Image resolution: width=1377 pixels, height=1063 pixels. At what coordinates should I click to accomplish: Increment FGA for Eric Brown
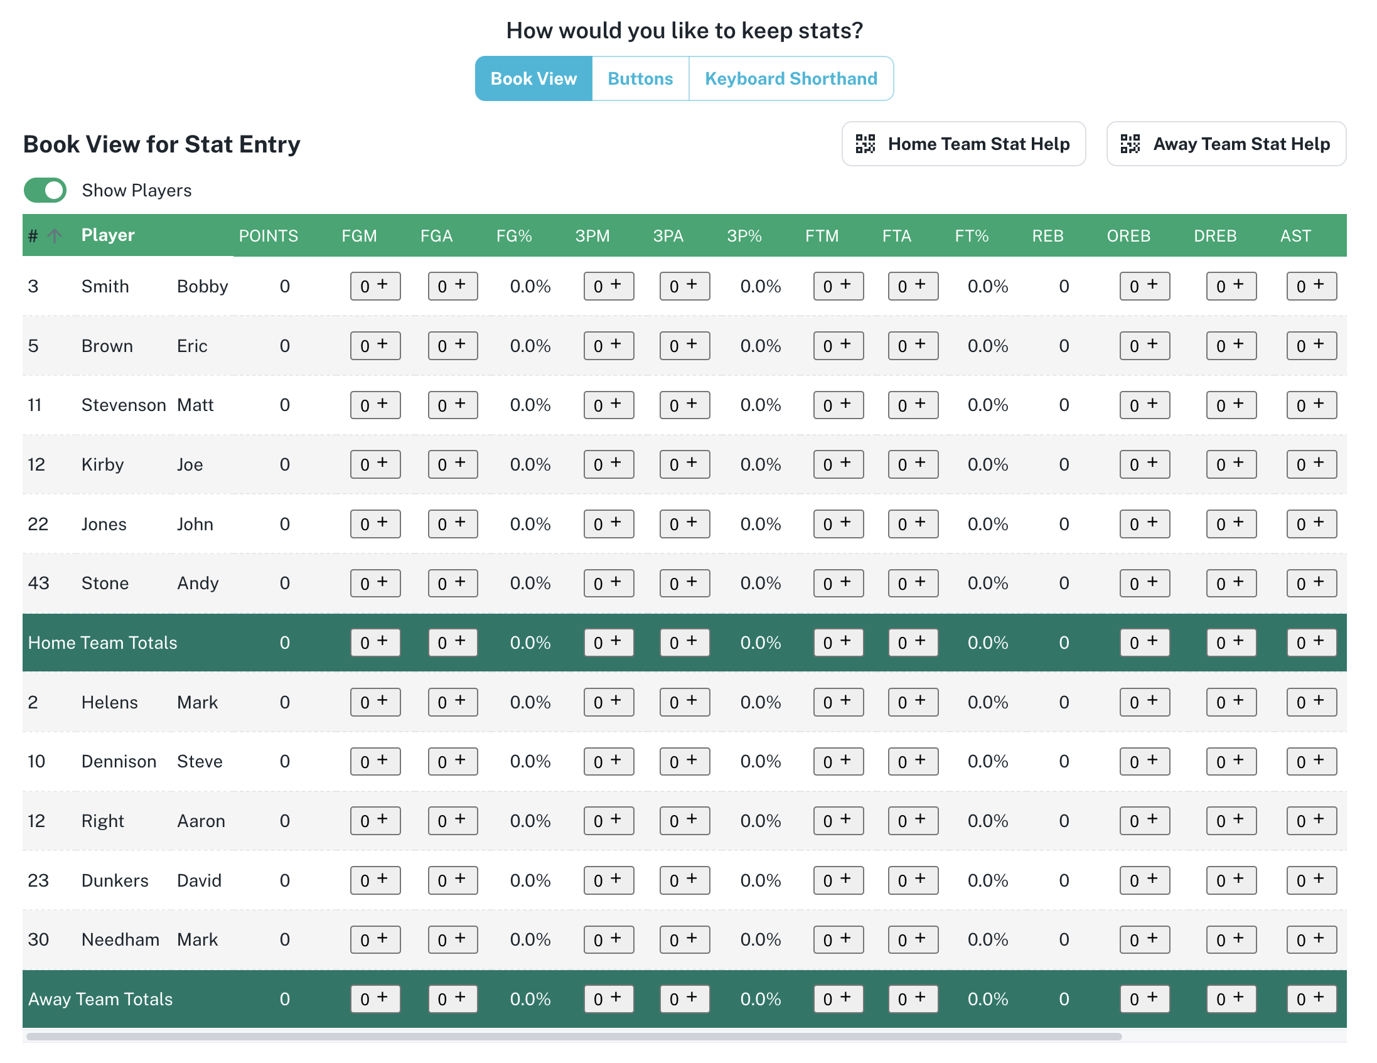[x=453, y=346]
